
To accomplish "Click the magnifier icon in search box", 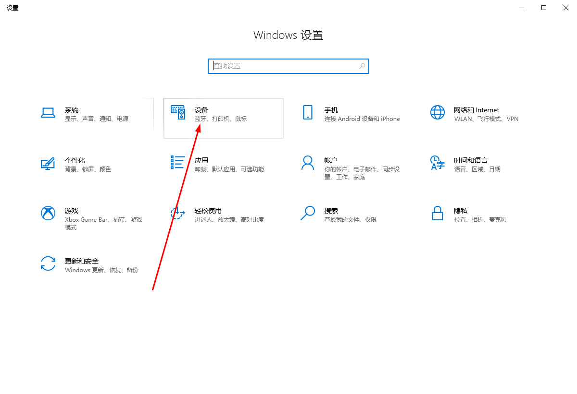I will (x=362, y=66).
